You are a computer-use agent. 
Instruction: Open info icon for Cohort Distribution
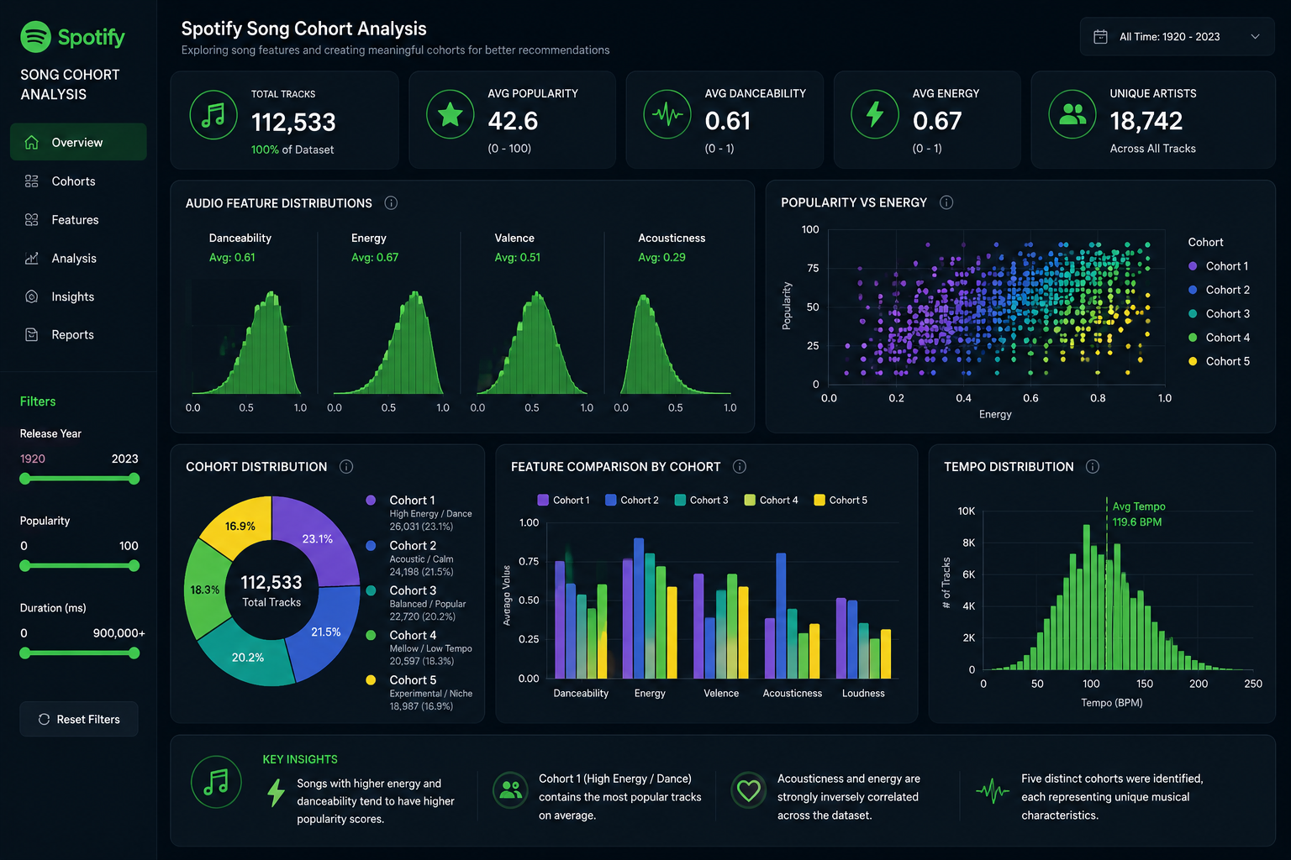[346, 467]
